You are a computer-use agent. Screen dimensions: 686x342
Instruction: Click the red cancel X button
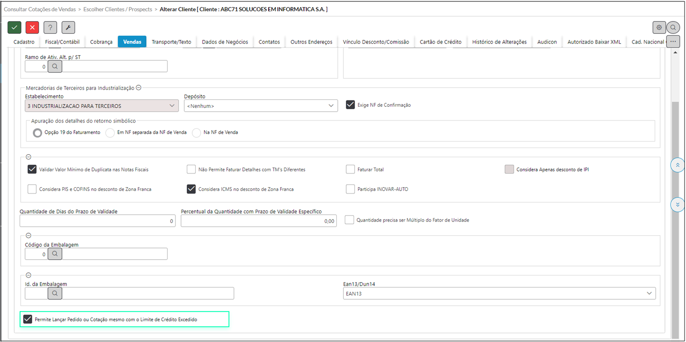coord(32,27)
